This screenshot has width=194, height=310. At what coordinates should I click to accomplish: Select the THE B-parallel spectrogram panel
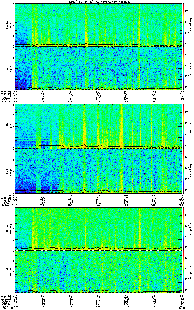click(x=99, y=272)
